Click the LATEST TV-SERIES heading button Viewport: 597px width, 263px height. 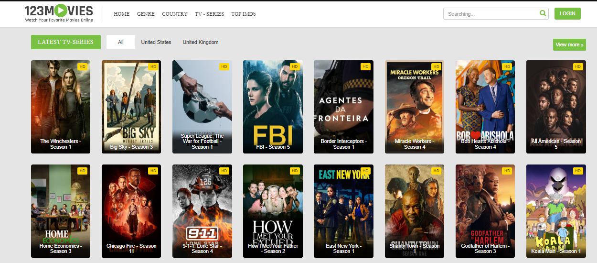tap(66, 42)
